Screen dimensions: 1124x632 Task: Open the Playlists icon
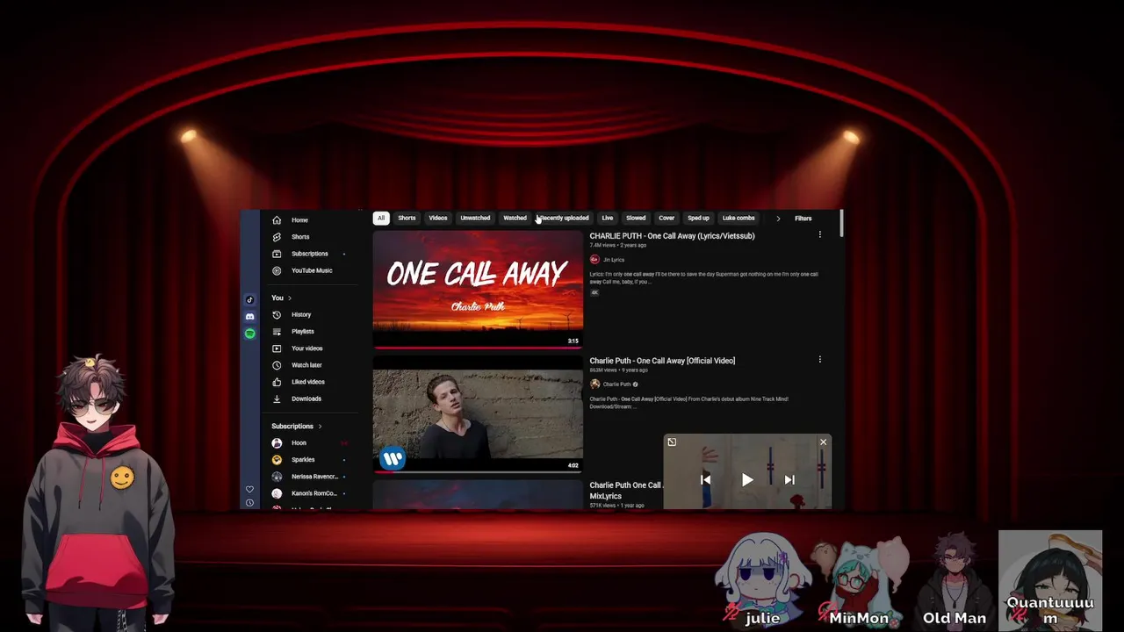click(277, 332)
